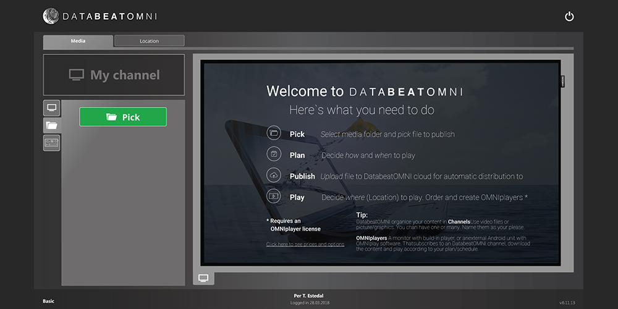The width and height of the screenshot is (618, 309).
Task: Click the DatabeatOMNI logo
Action: click(x=100, y=16)
